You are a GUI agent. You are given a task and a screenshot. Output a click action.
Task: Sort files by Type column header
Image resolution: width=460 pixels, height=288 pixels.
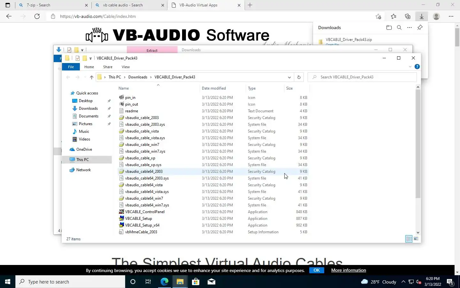265,88
